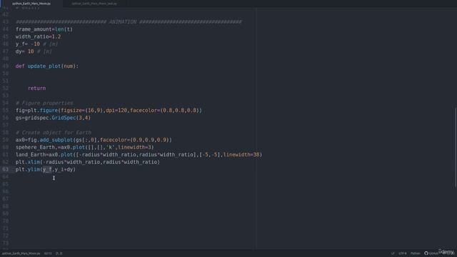Change the Python grammar in status bar
This screenshot has height=257, width=457.
click(416, 253)
